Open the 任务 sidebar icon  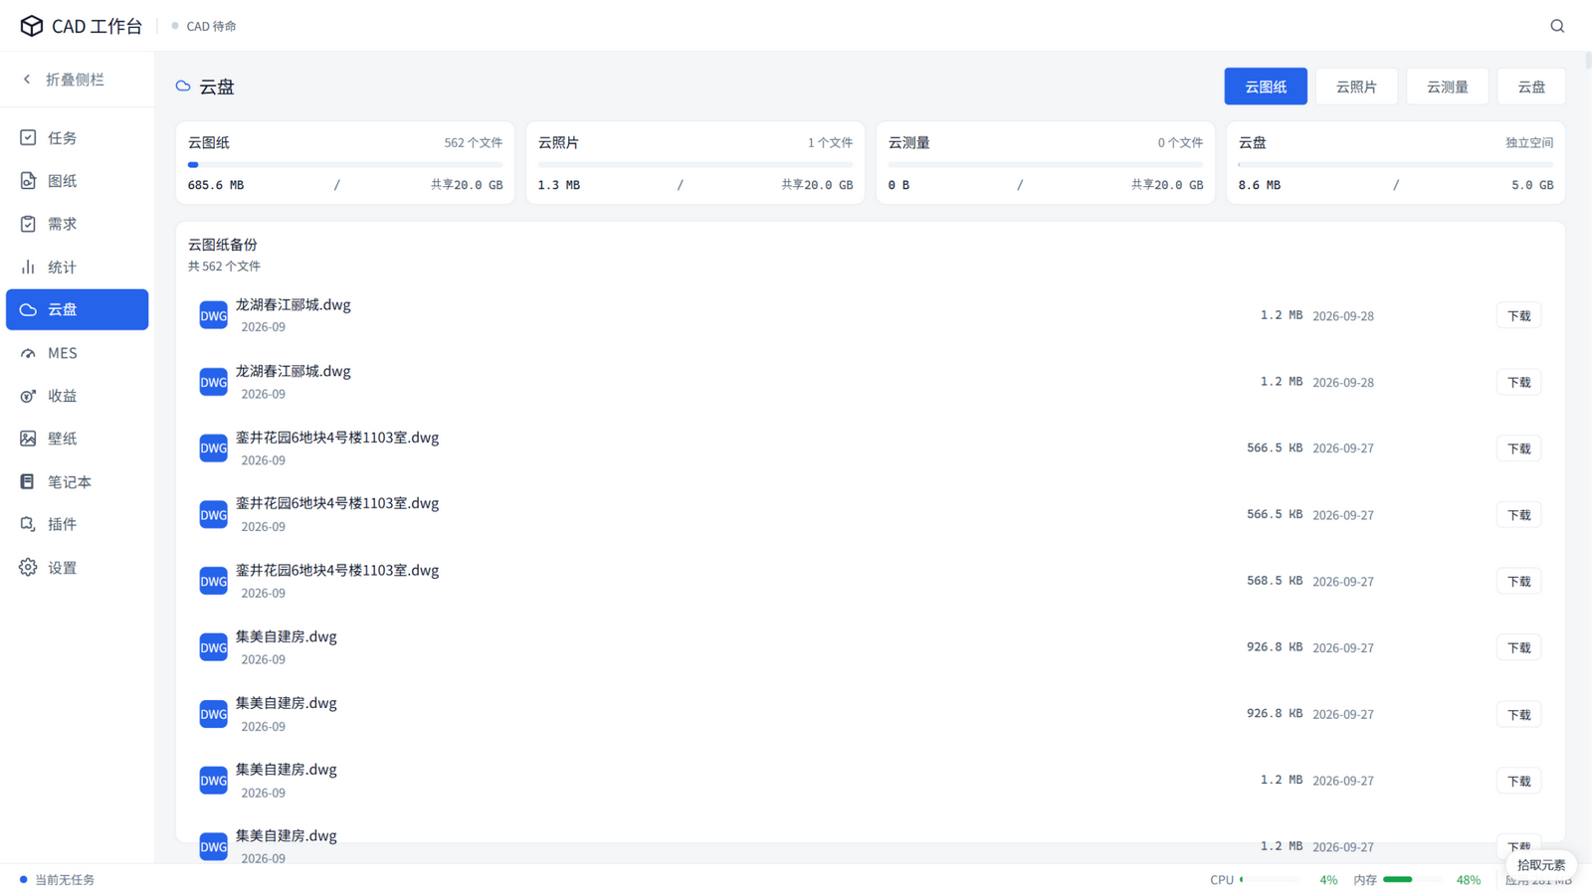(28, 137)
